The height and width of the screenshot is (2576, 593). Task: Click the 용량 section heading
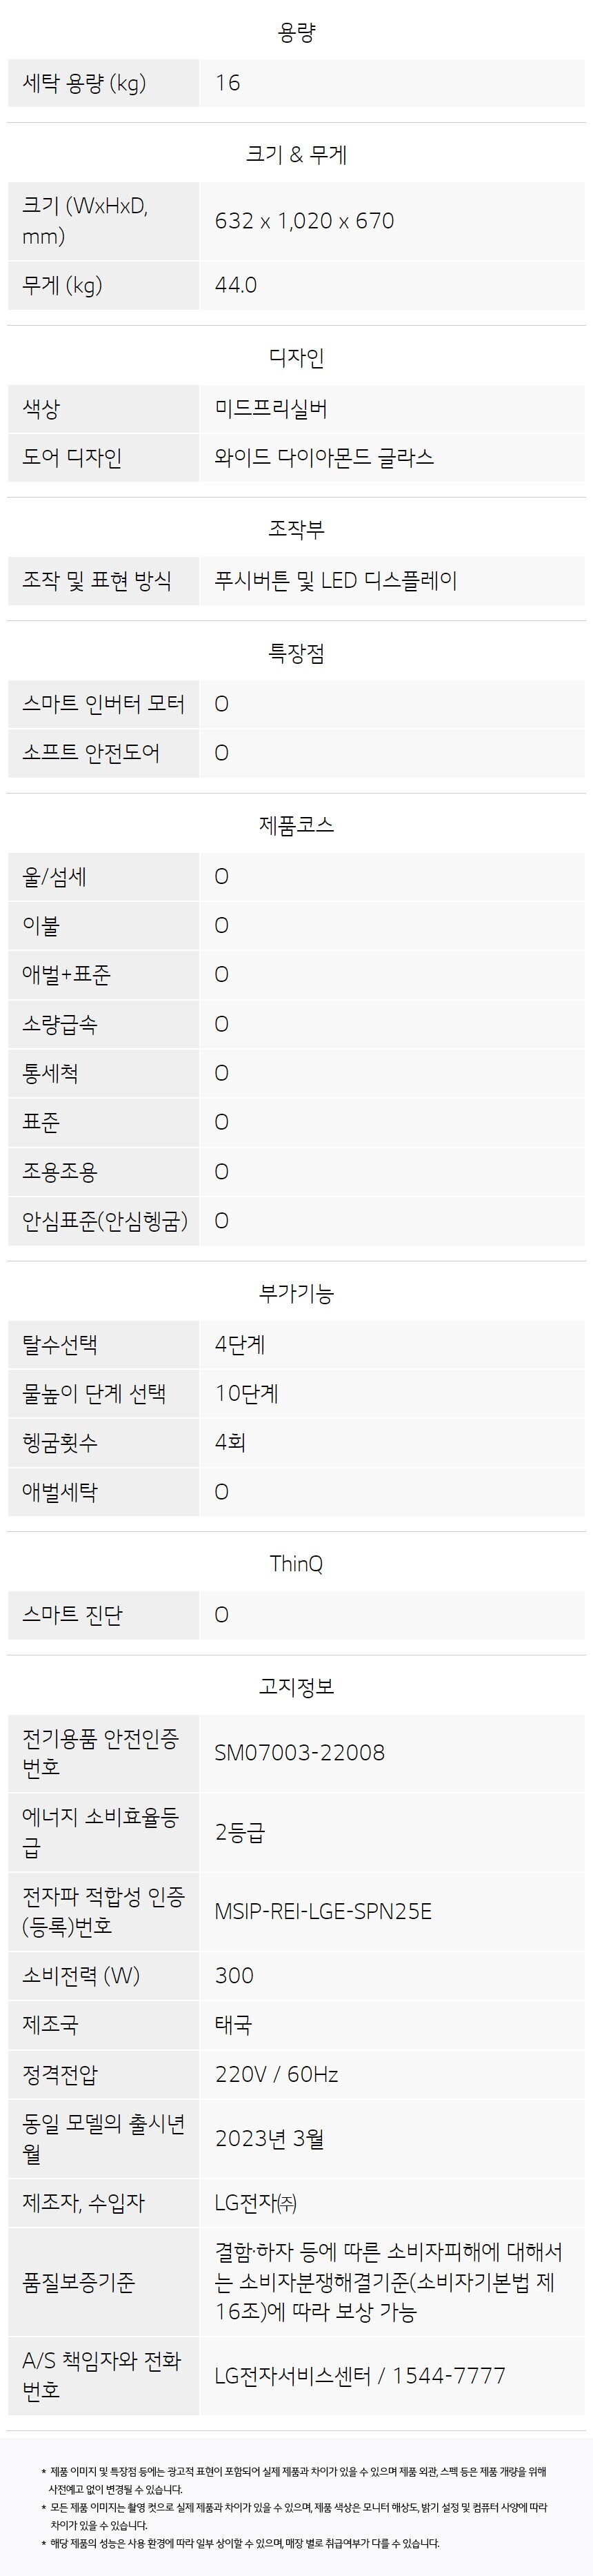point(296,33)
